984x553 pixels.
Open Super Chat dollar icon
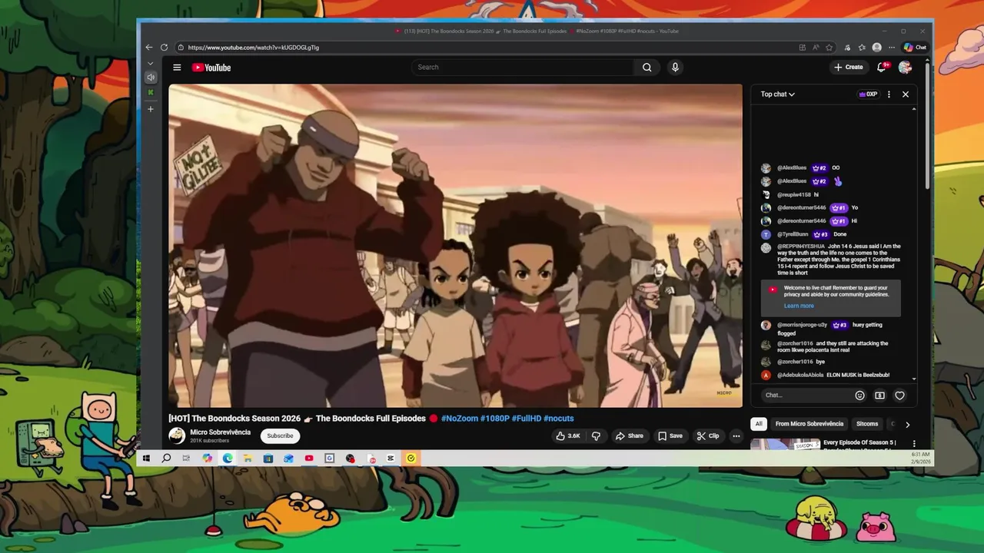(879, 396)
